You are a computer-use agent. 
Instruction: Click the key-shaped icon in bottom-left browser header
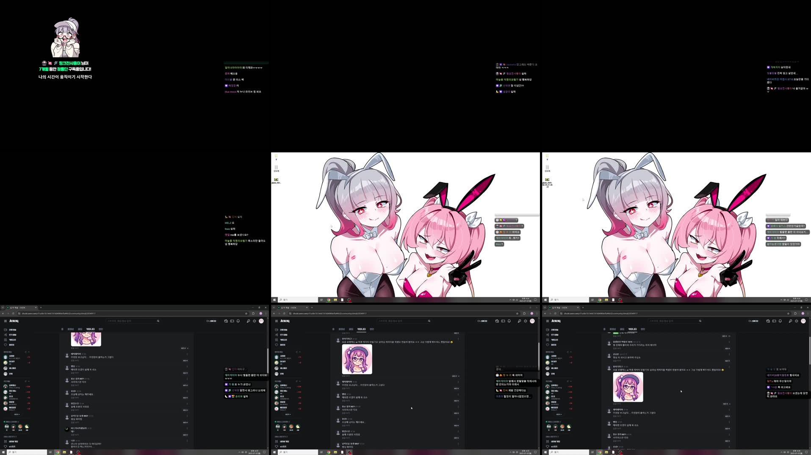[x=248, y=321]
